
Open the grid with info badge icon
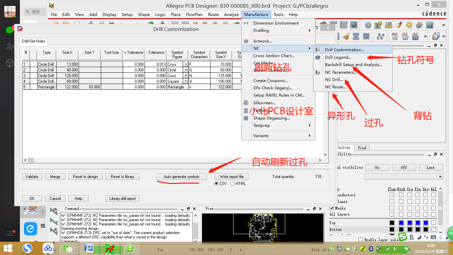click(x=378, y=25)
